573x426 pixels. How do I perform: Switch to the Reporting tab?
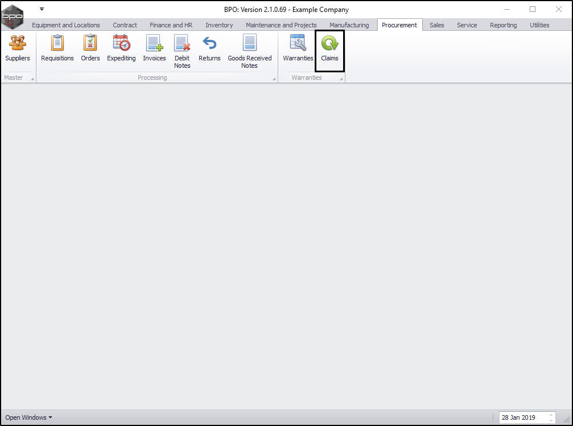(503, 25)
